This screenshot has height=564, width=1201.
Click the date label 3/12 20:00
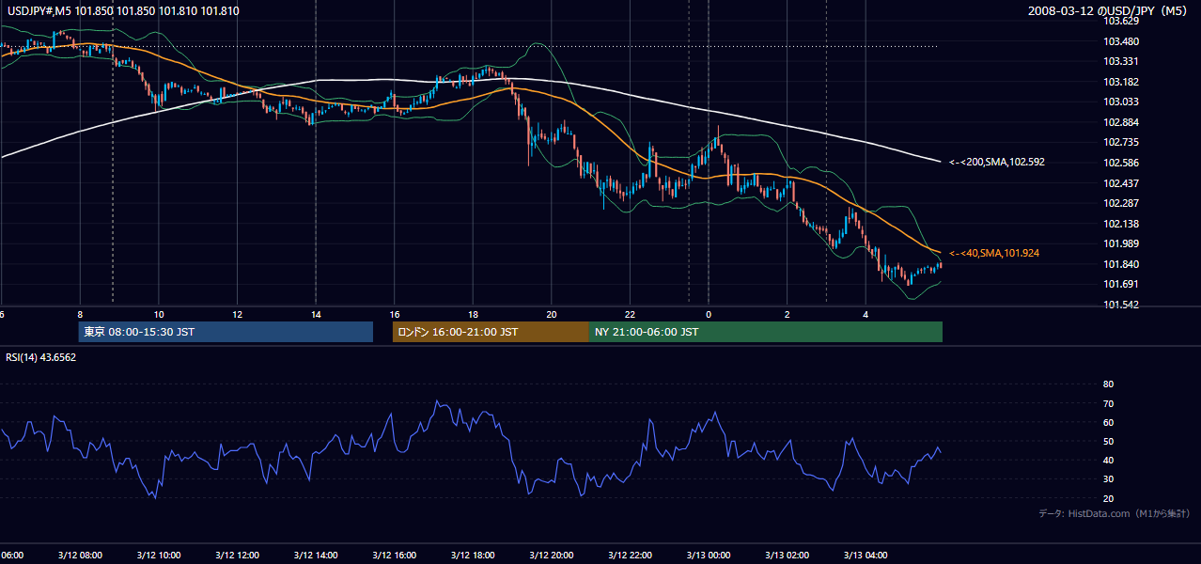[x=551, y=556]
